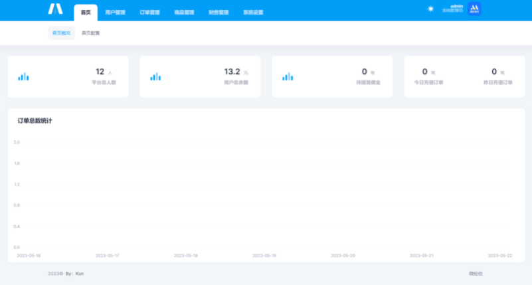Image resolution: width=532 pixels, height=285 pixels.
Task: Switch to the 首页 top tab
Action: coord(85,12)
